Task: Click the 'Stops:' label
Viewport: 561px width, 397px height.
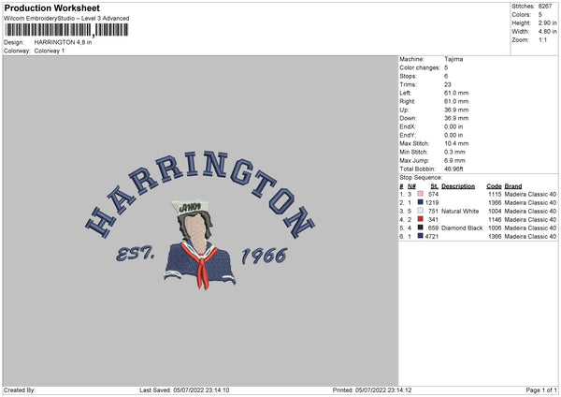Action: point(409,76)
